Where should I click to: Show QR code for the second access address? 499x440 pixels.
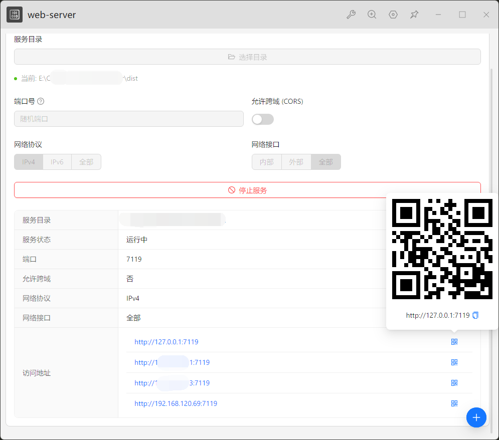tap(454, 362)
